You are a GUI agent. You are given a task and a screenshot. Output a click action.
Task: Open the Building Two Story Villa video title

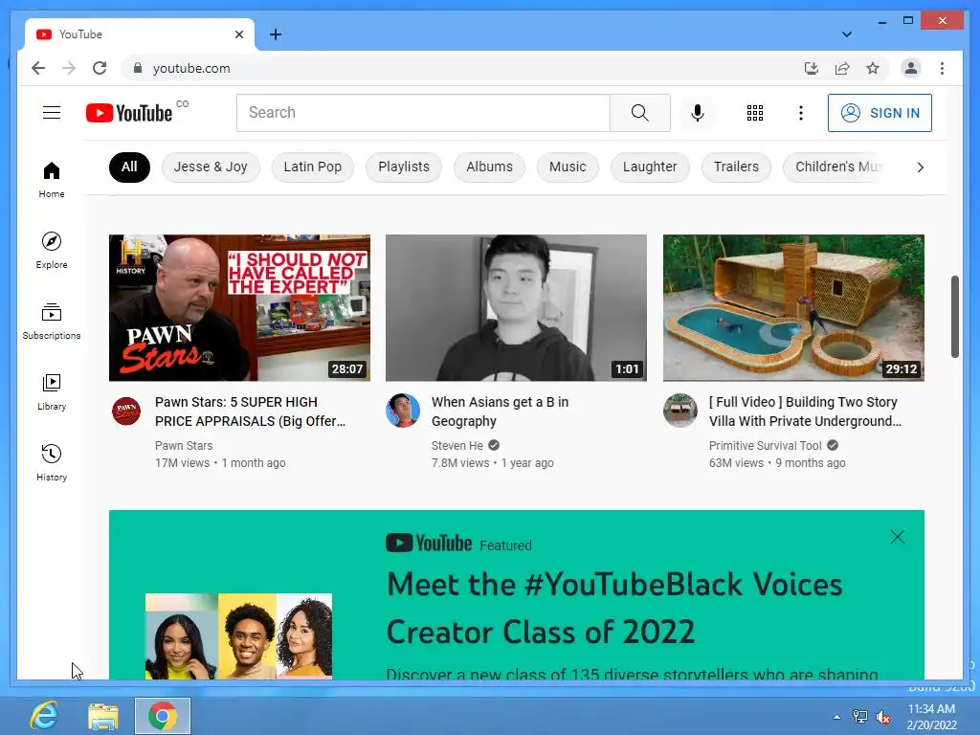pyautogui.click(x=805, y=412)
